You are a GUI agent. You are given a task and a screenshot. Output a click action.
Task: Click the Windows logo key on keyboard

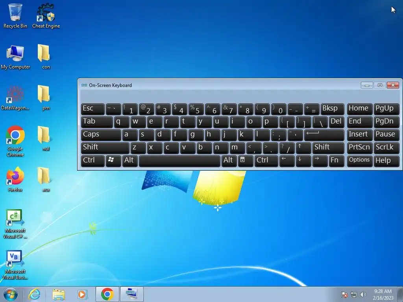point(113,161)
